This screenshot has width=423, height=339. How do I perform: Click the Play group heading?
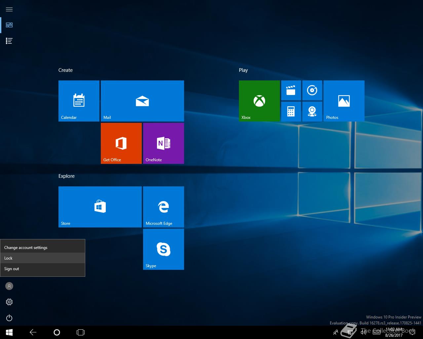click(x=243, y=70)
